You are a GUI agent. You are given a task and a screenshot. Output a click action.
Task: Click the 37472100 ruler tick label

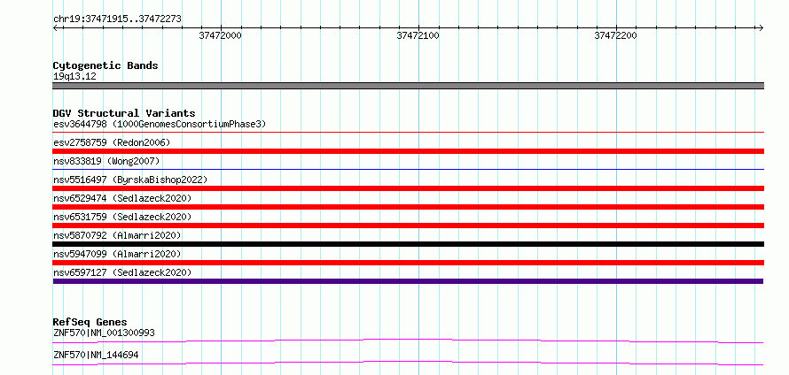click(x=418, y=35)
